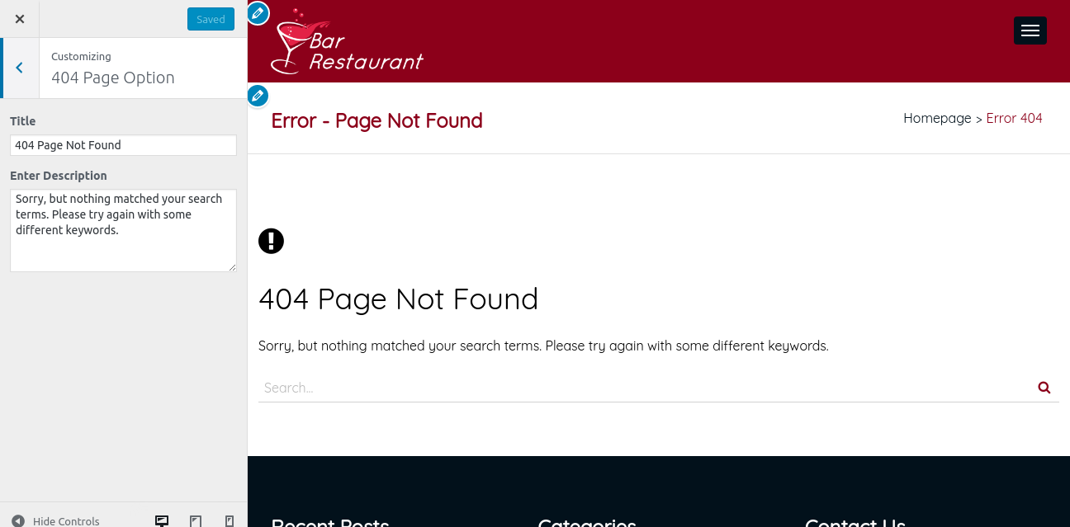Close the Customizer with the X icon

click(x=20, y=19)
